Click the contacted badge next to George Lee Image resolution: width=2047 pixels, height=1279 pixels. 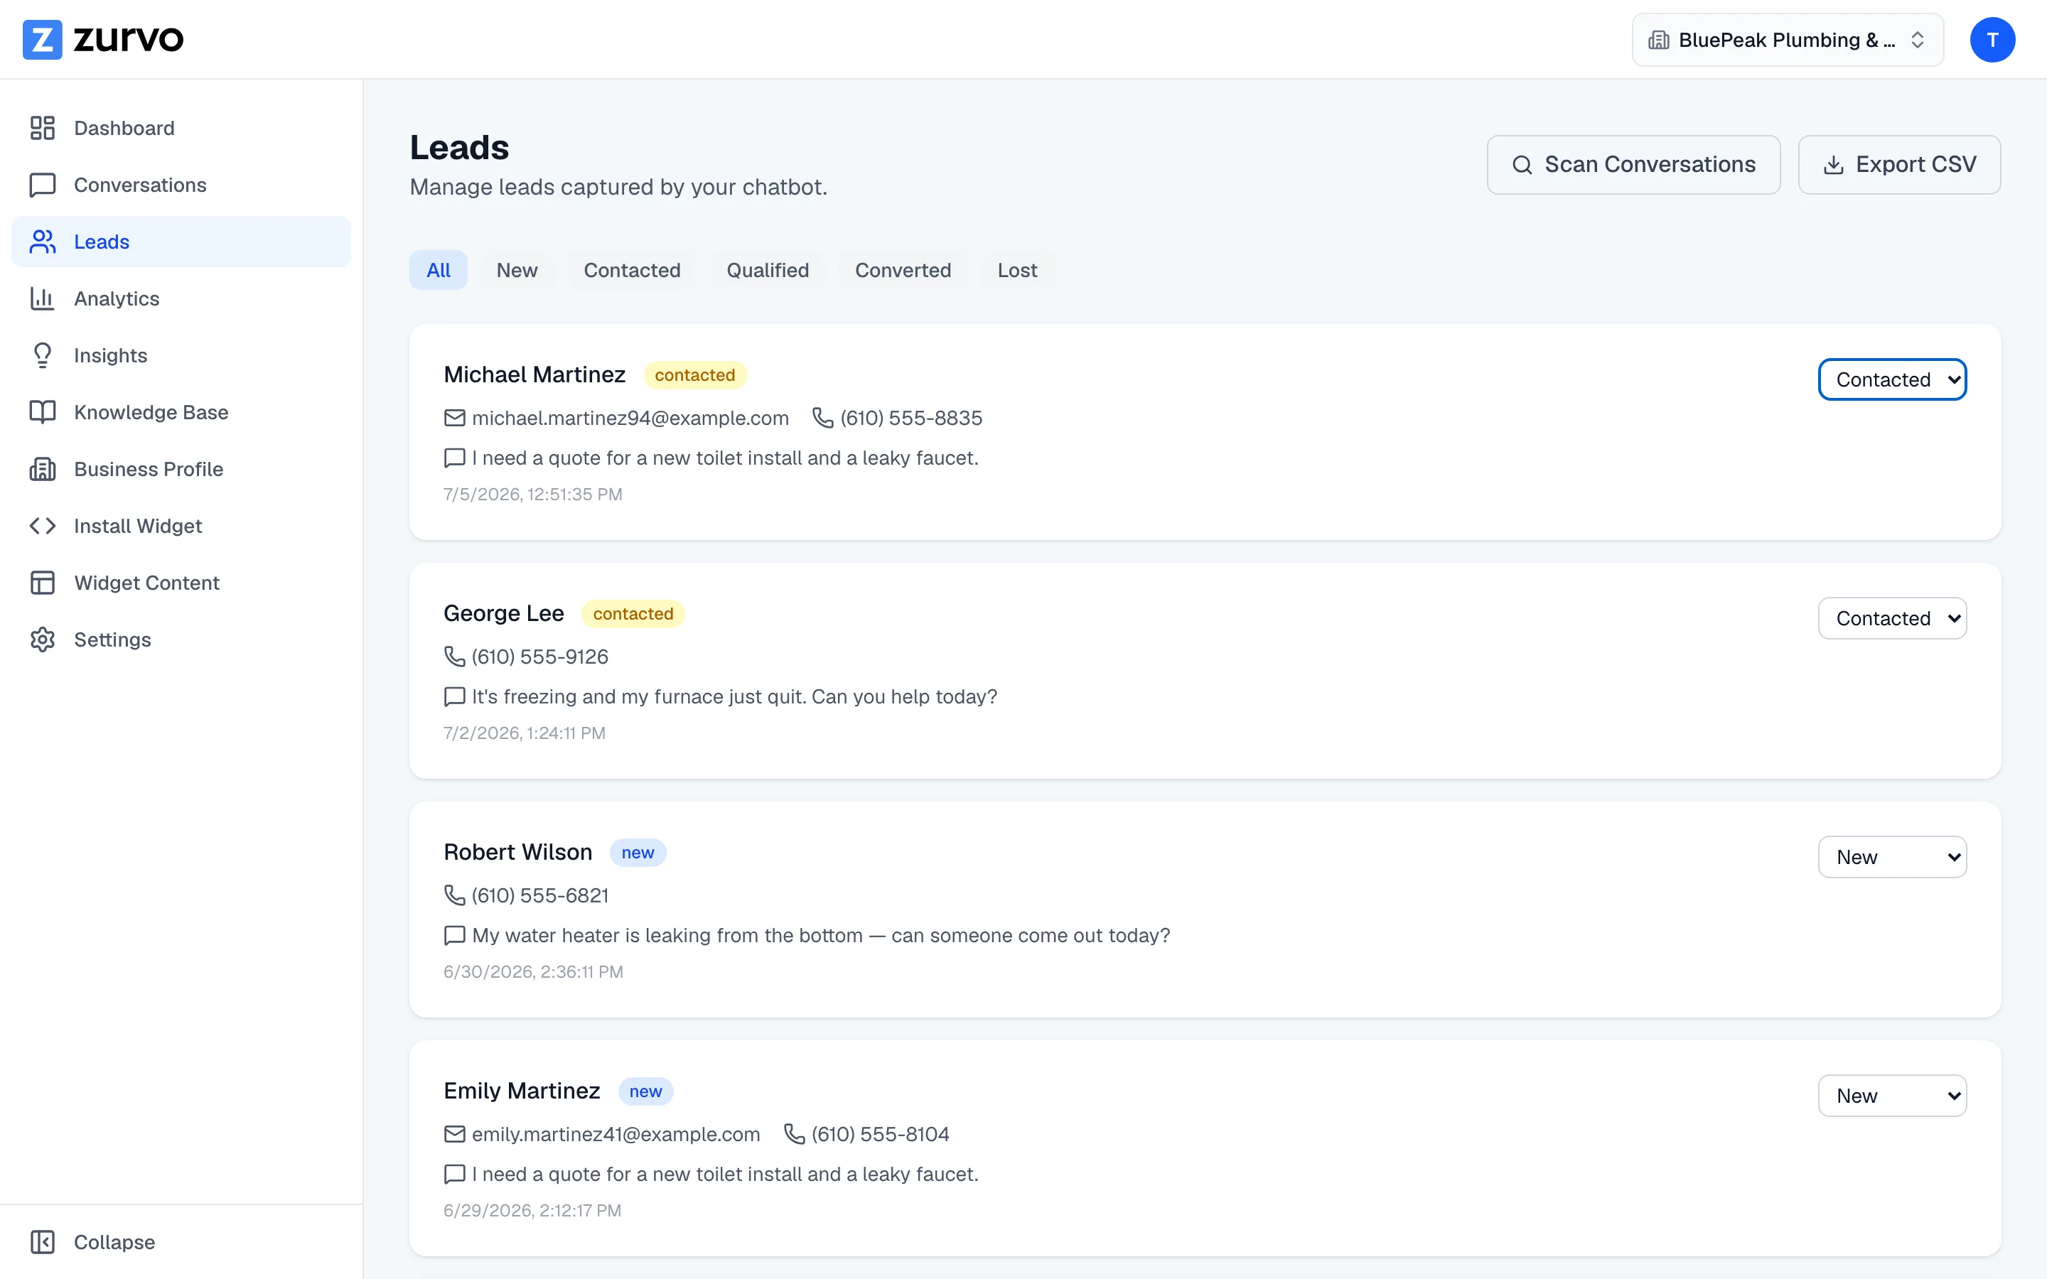coord(633,613)
